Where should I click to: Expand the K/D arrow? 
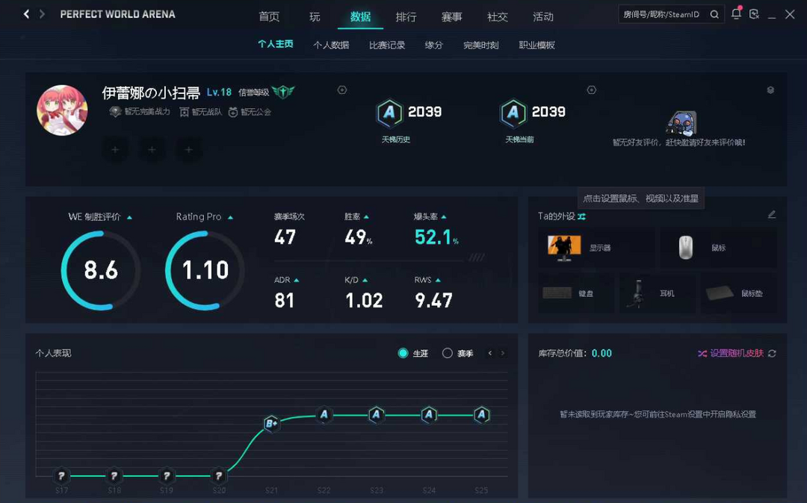365,281
